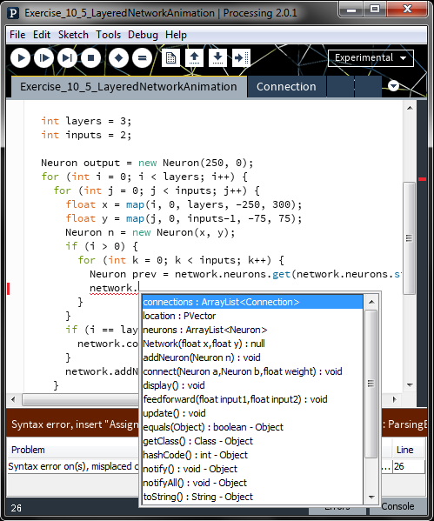Export application with the right arrow icon
Screen dimensions: 434x521
tap(241, 58)
